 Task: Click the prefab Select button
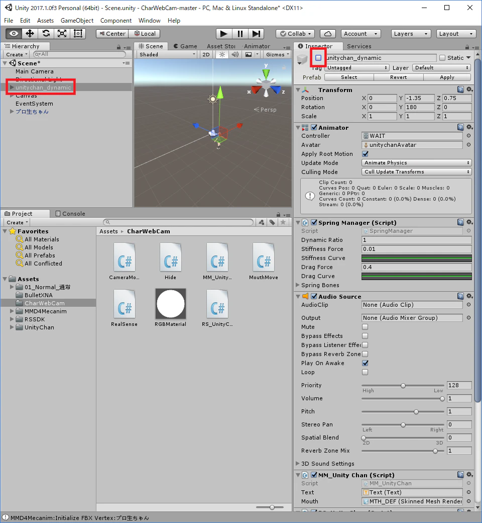(349, 77)
